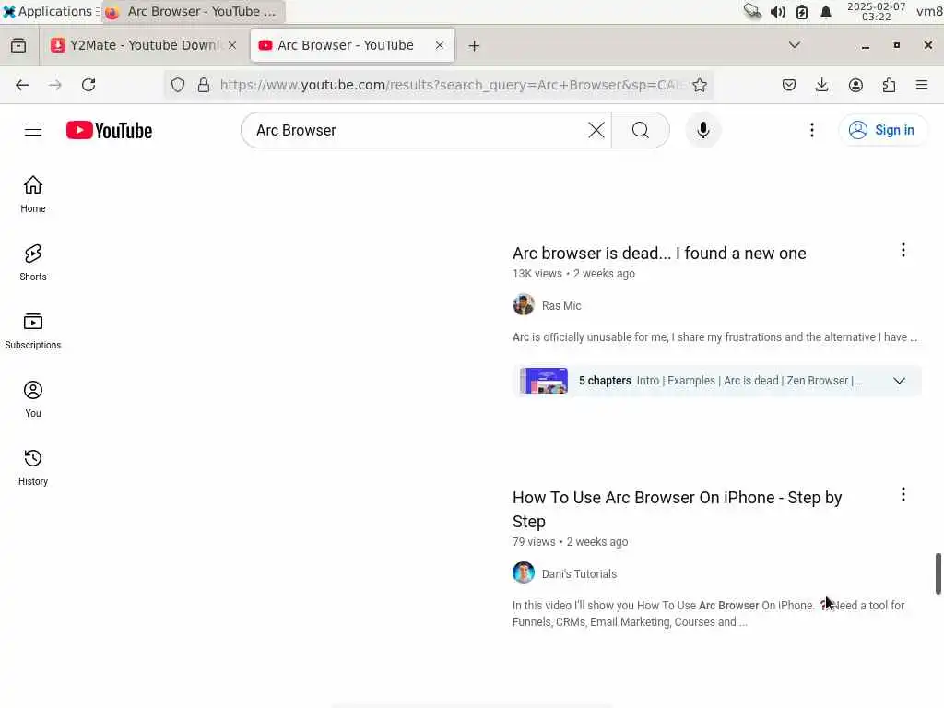Image resolution: width=944 pixels, height=708 pixels.
Task: Click the Sign in button
Action: coord(882,130)
